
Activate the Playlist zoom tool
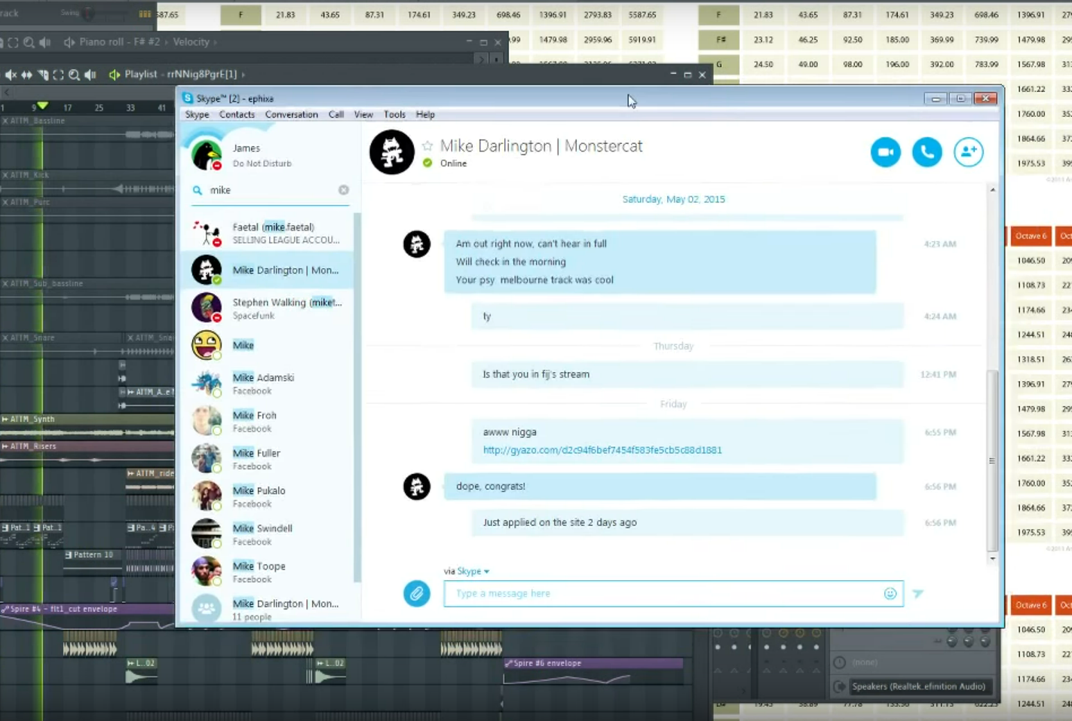[74, 75]
